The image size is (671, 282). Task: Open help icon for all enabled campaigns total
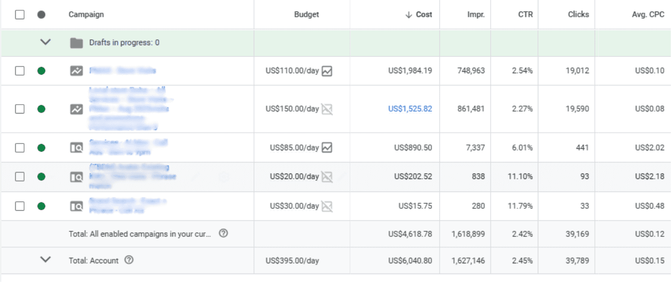pos(223,234)
